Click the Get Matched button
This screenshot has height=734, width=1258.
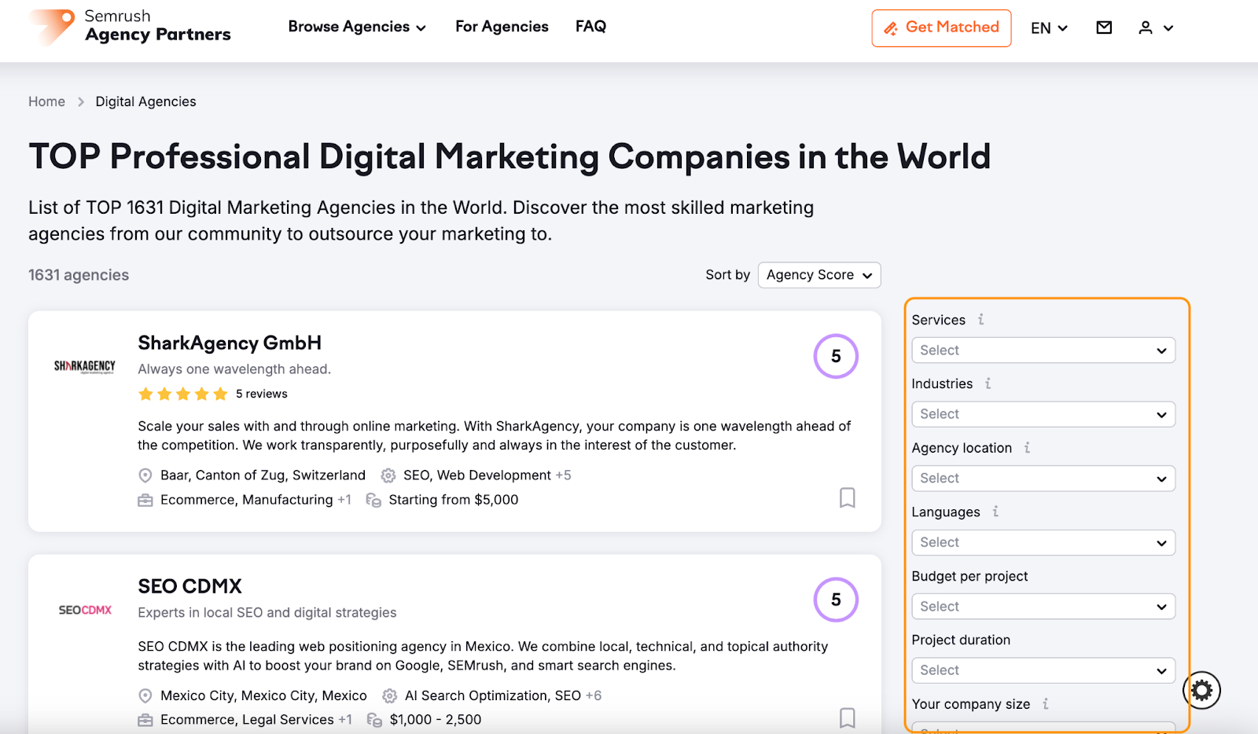[x=941, y=28]
